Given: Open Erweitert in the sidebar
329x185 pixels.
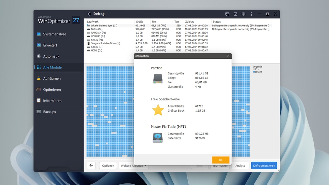Looking at the screenshot, I should click(50, 45).
